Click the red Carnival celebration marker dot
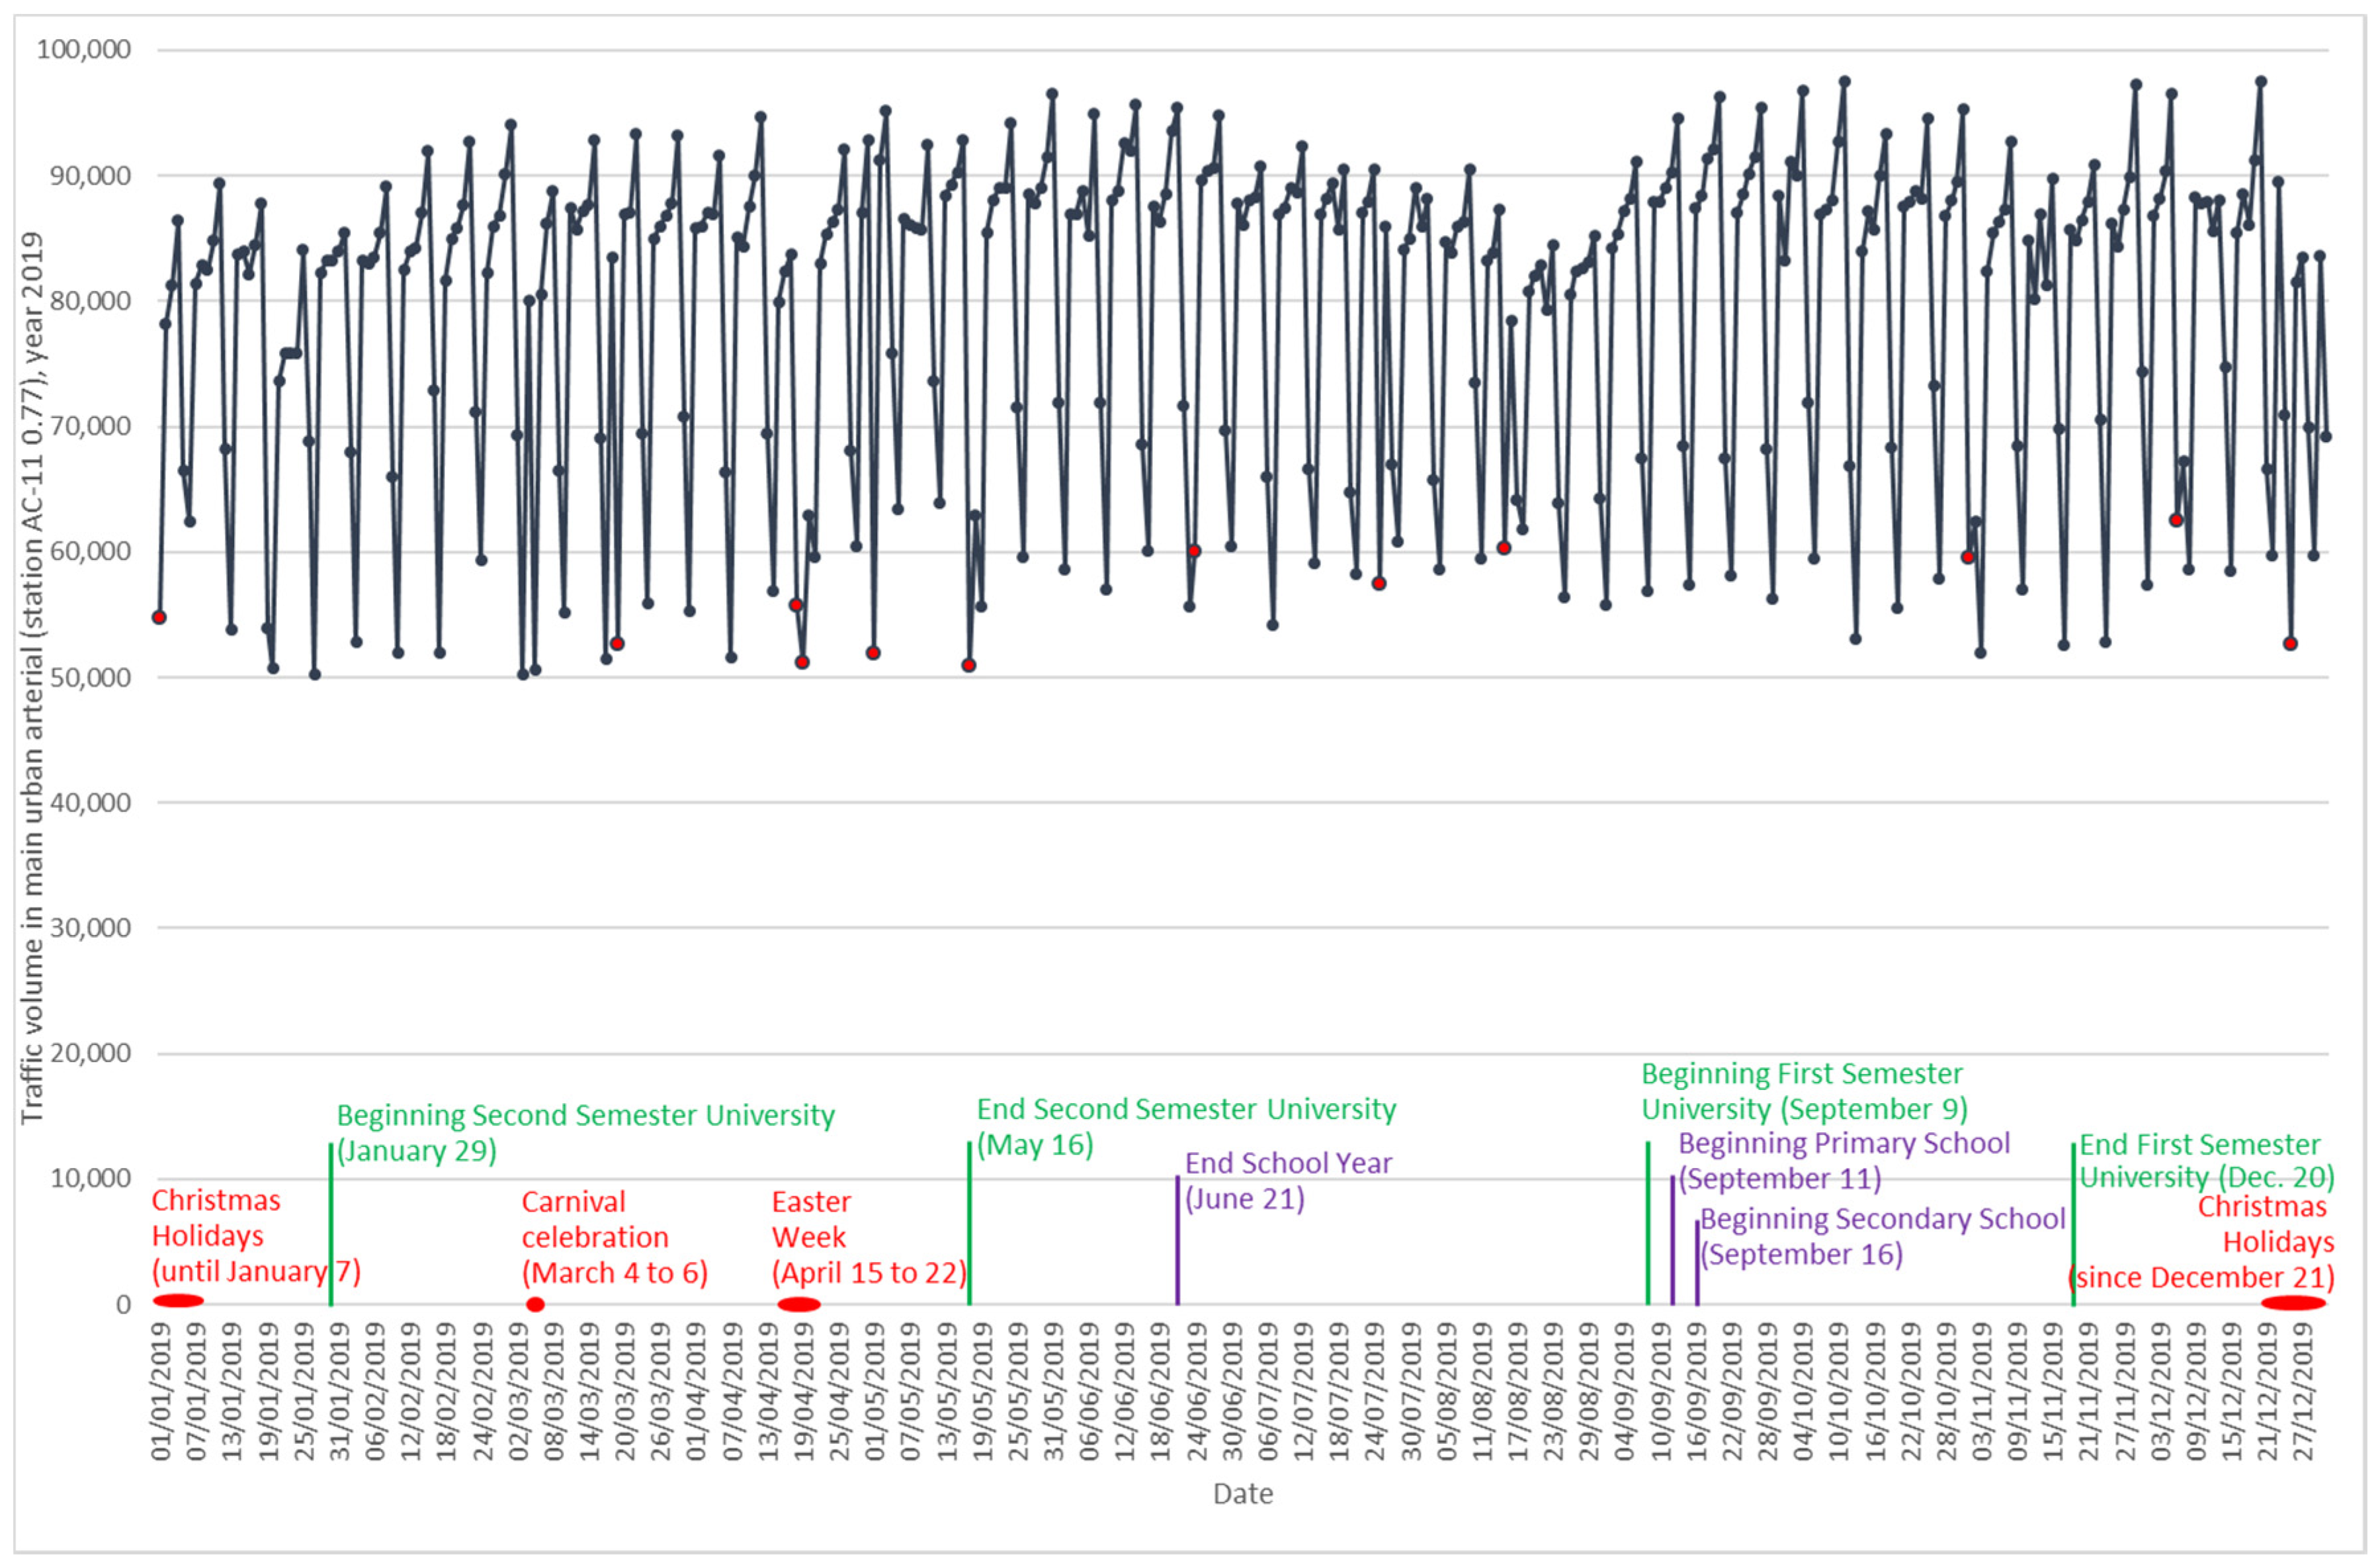This screenshot has width=2380, height=1567. 535,1304
